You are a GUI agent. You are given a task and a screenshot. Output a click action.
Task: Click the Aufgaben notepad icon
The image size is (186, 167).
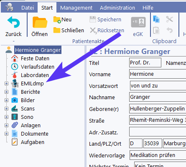coord(15,142)
